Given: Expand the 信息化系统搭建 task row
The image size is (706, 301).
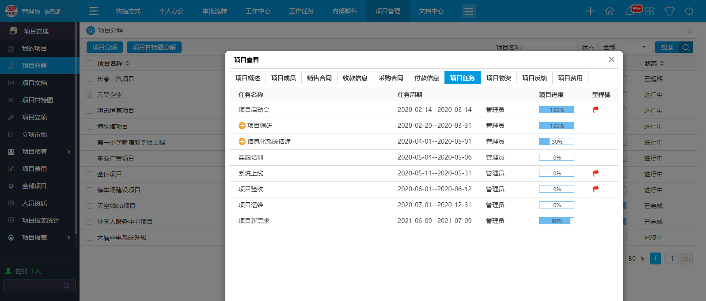Looking at the screenshot, I should click(x=242, y=141).
